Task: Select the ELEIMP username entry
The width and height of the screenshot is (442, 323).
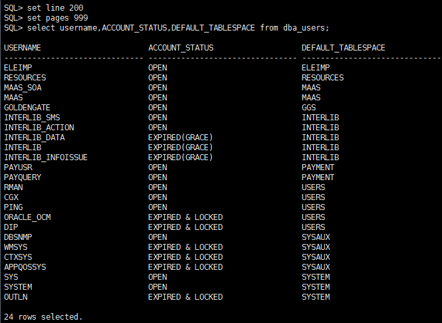Action: coord(18,68)
